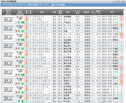Screen dimensions: 126x103
Task: Click horse name クロコスミア
Action: (x=38, y=17)
